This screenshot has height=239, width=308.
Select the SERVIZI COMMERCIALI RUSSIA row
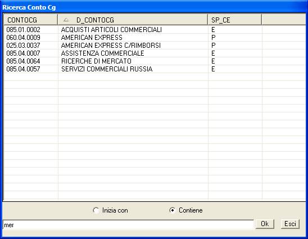155,69
